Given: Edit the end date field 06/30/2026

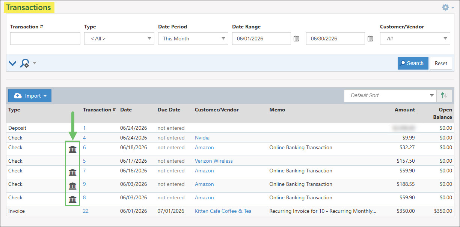Looking at the screenshot, I should tap(335, 39).
